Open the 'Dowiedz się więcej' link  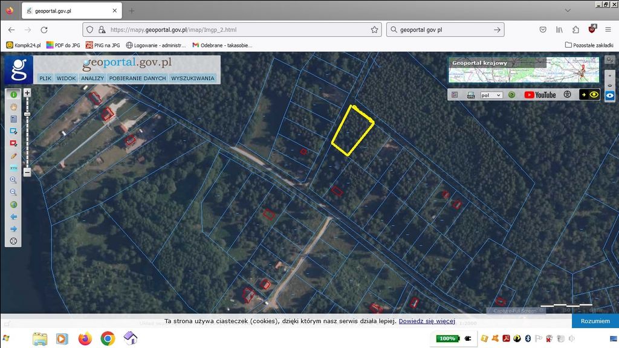(426, 321)
